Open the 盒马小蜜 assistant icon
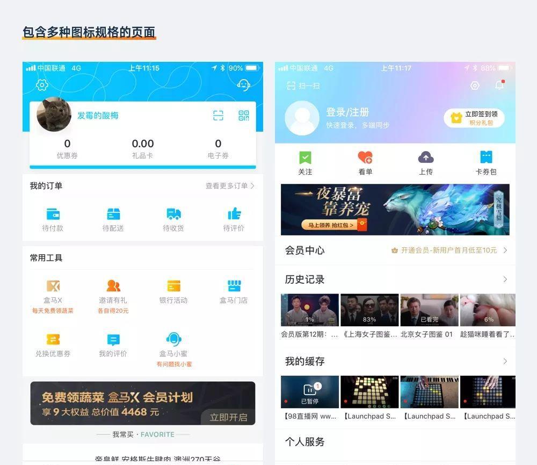537x465 pixels. coord(173,339)
